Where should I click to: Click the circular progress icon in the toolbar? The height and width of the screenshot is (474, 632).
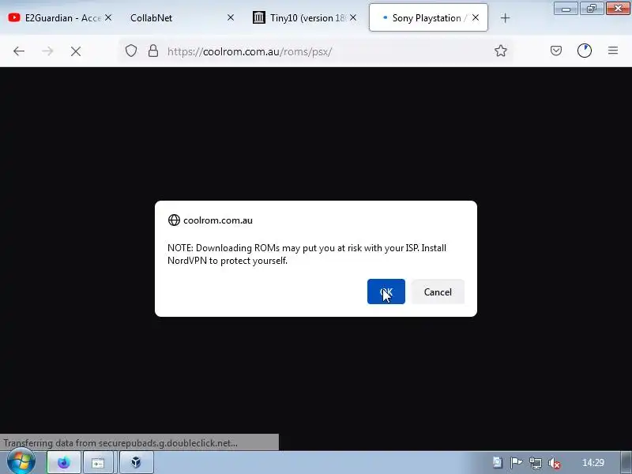click(x=585, y=51)
